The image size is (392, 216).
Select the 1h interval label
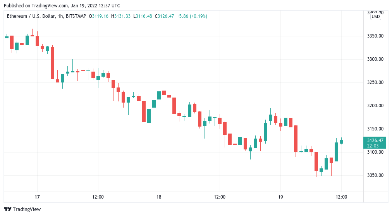pos(60,16)
